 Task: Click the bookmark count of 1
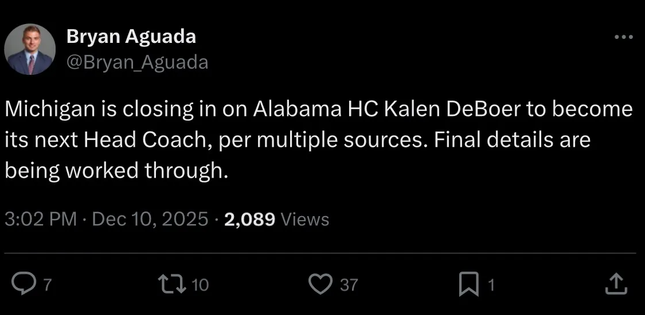click(x=490, y=285)
